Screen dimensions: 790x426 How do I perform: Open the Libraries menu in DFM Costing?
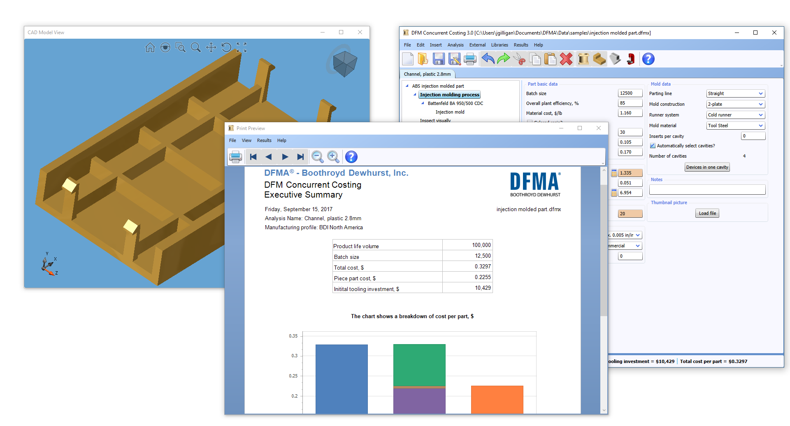click(x=500, y=45)
